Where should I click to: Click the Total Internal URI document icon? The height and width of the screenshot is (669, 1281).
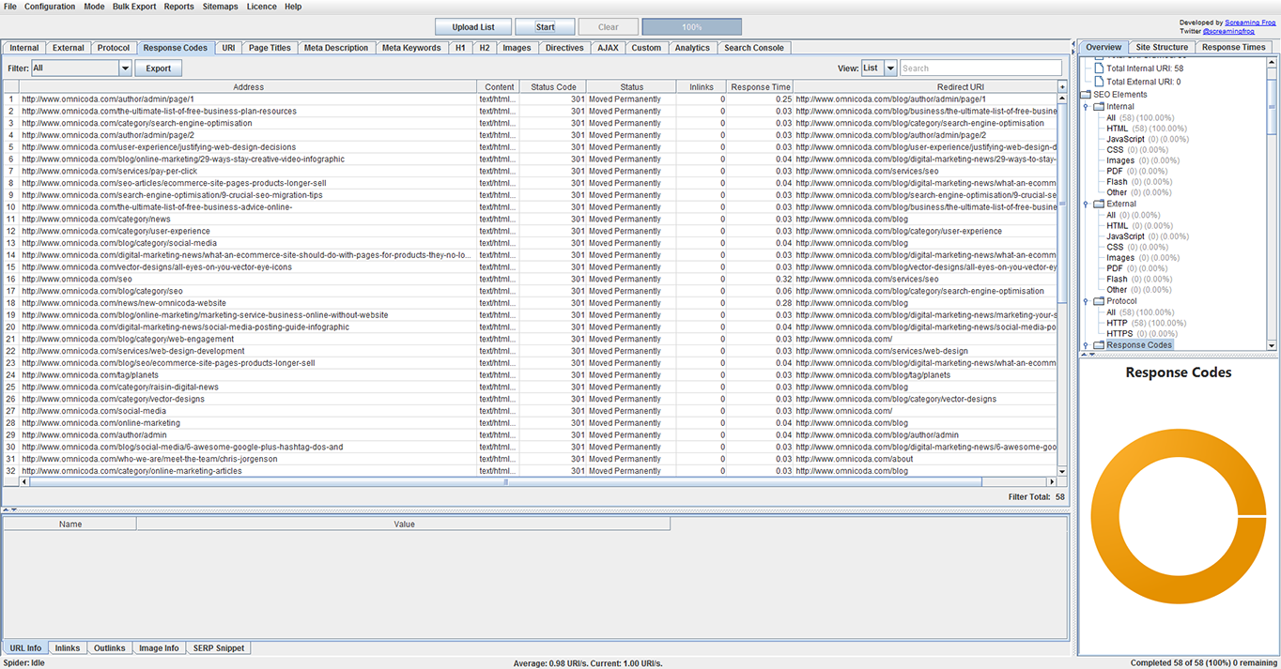coord(1100,68)
